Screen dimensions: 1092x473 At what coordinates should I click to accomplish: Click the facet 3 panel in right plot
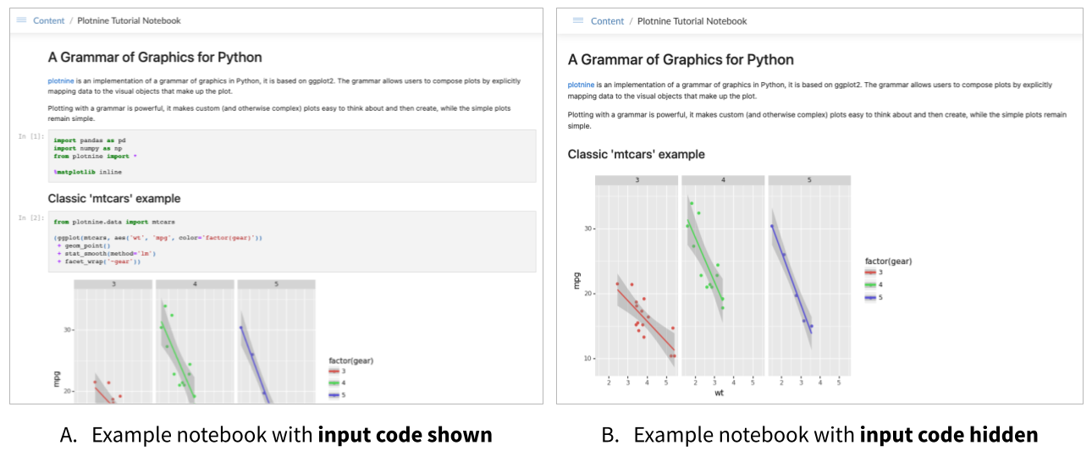(637, 280)
